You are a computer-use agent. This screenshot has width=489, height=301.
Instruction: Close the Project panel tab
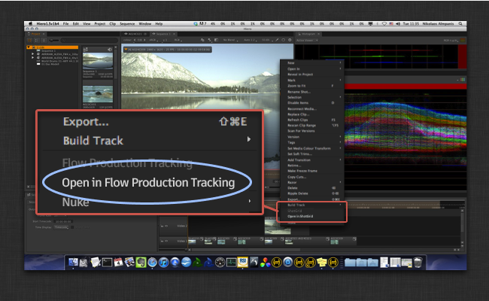(44, 34)
